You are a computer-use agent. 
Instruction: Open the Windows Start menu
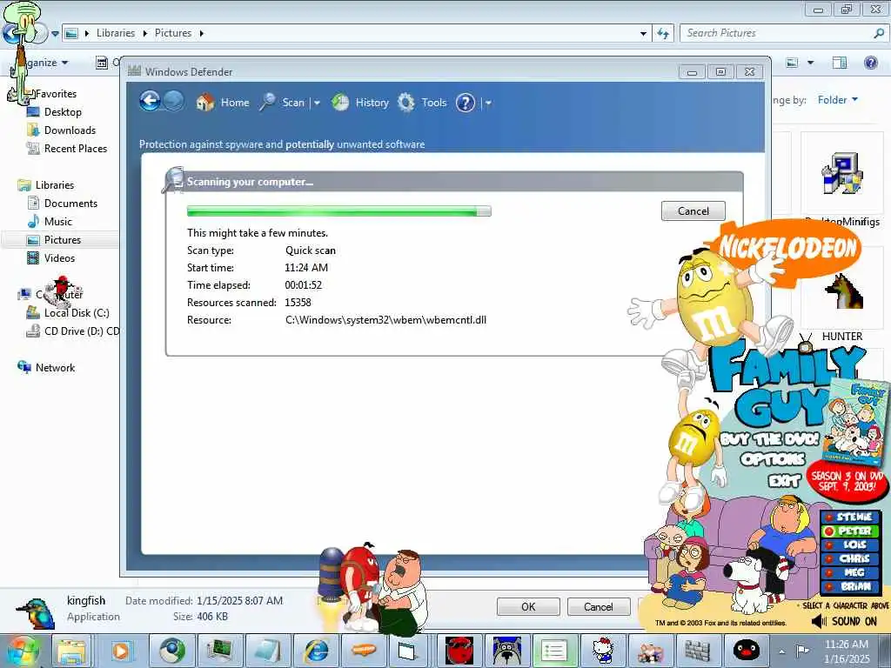22,651
